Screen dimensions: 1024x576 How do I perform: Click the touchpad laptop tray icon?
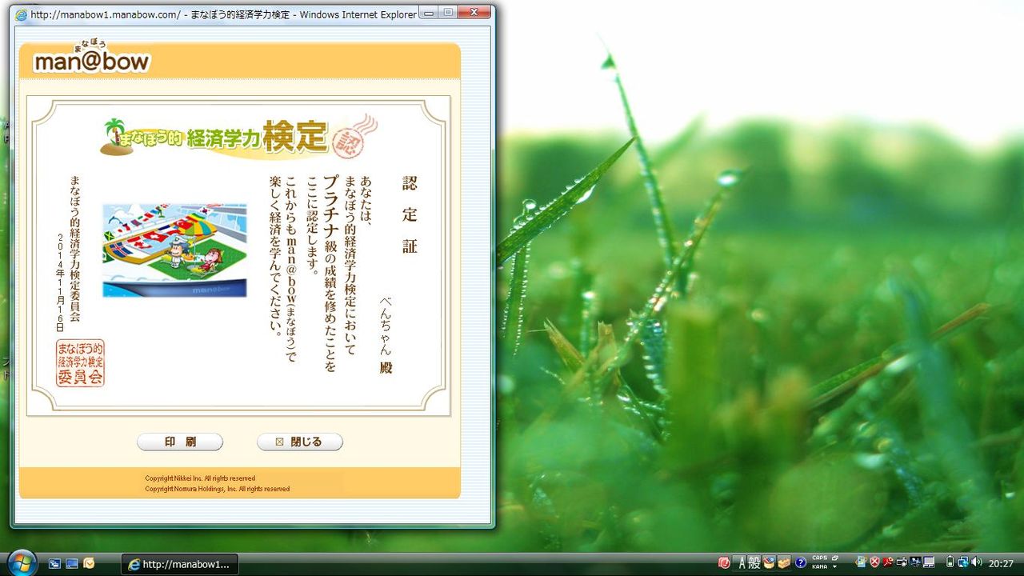pos(929,562)
